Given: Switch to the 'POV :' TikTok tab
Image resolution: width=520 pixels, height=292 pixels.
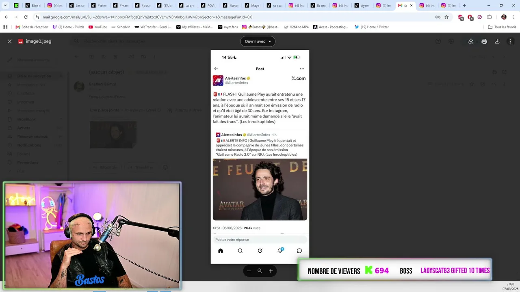Looking at the screenshot, I should [208, 6].
